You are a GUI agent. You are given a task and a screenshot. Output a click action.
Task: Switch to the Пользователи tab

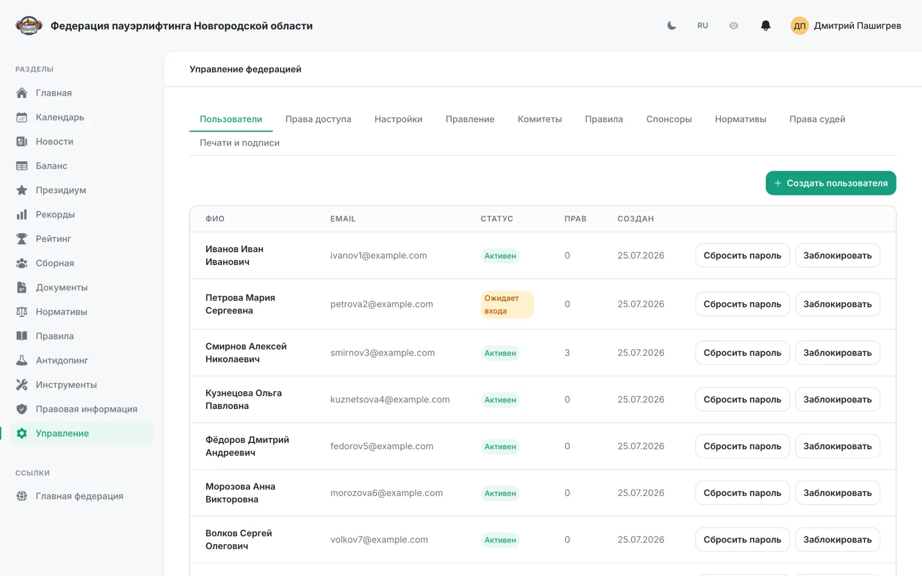coord(231,119)
